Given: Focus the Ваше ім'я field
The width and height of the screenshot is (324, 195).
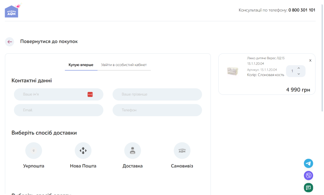Looking at the screenshot, I should [58, 94].
